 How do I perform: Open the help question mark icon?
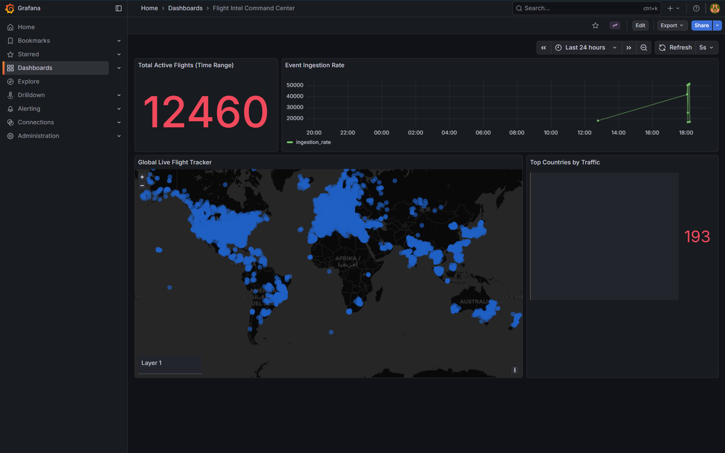tap(696, 8)
